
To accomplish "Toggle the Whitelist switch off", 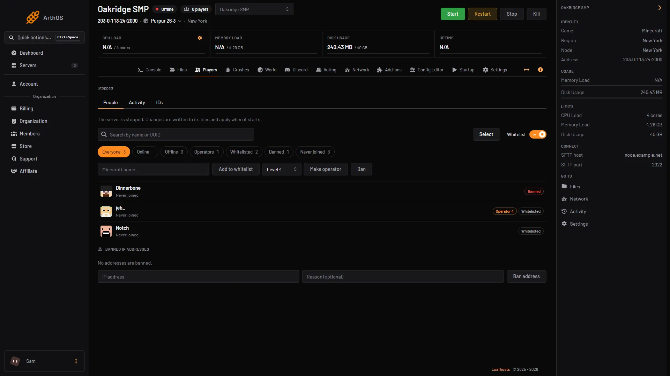I will [x=538, y=134].
